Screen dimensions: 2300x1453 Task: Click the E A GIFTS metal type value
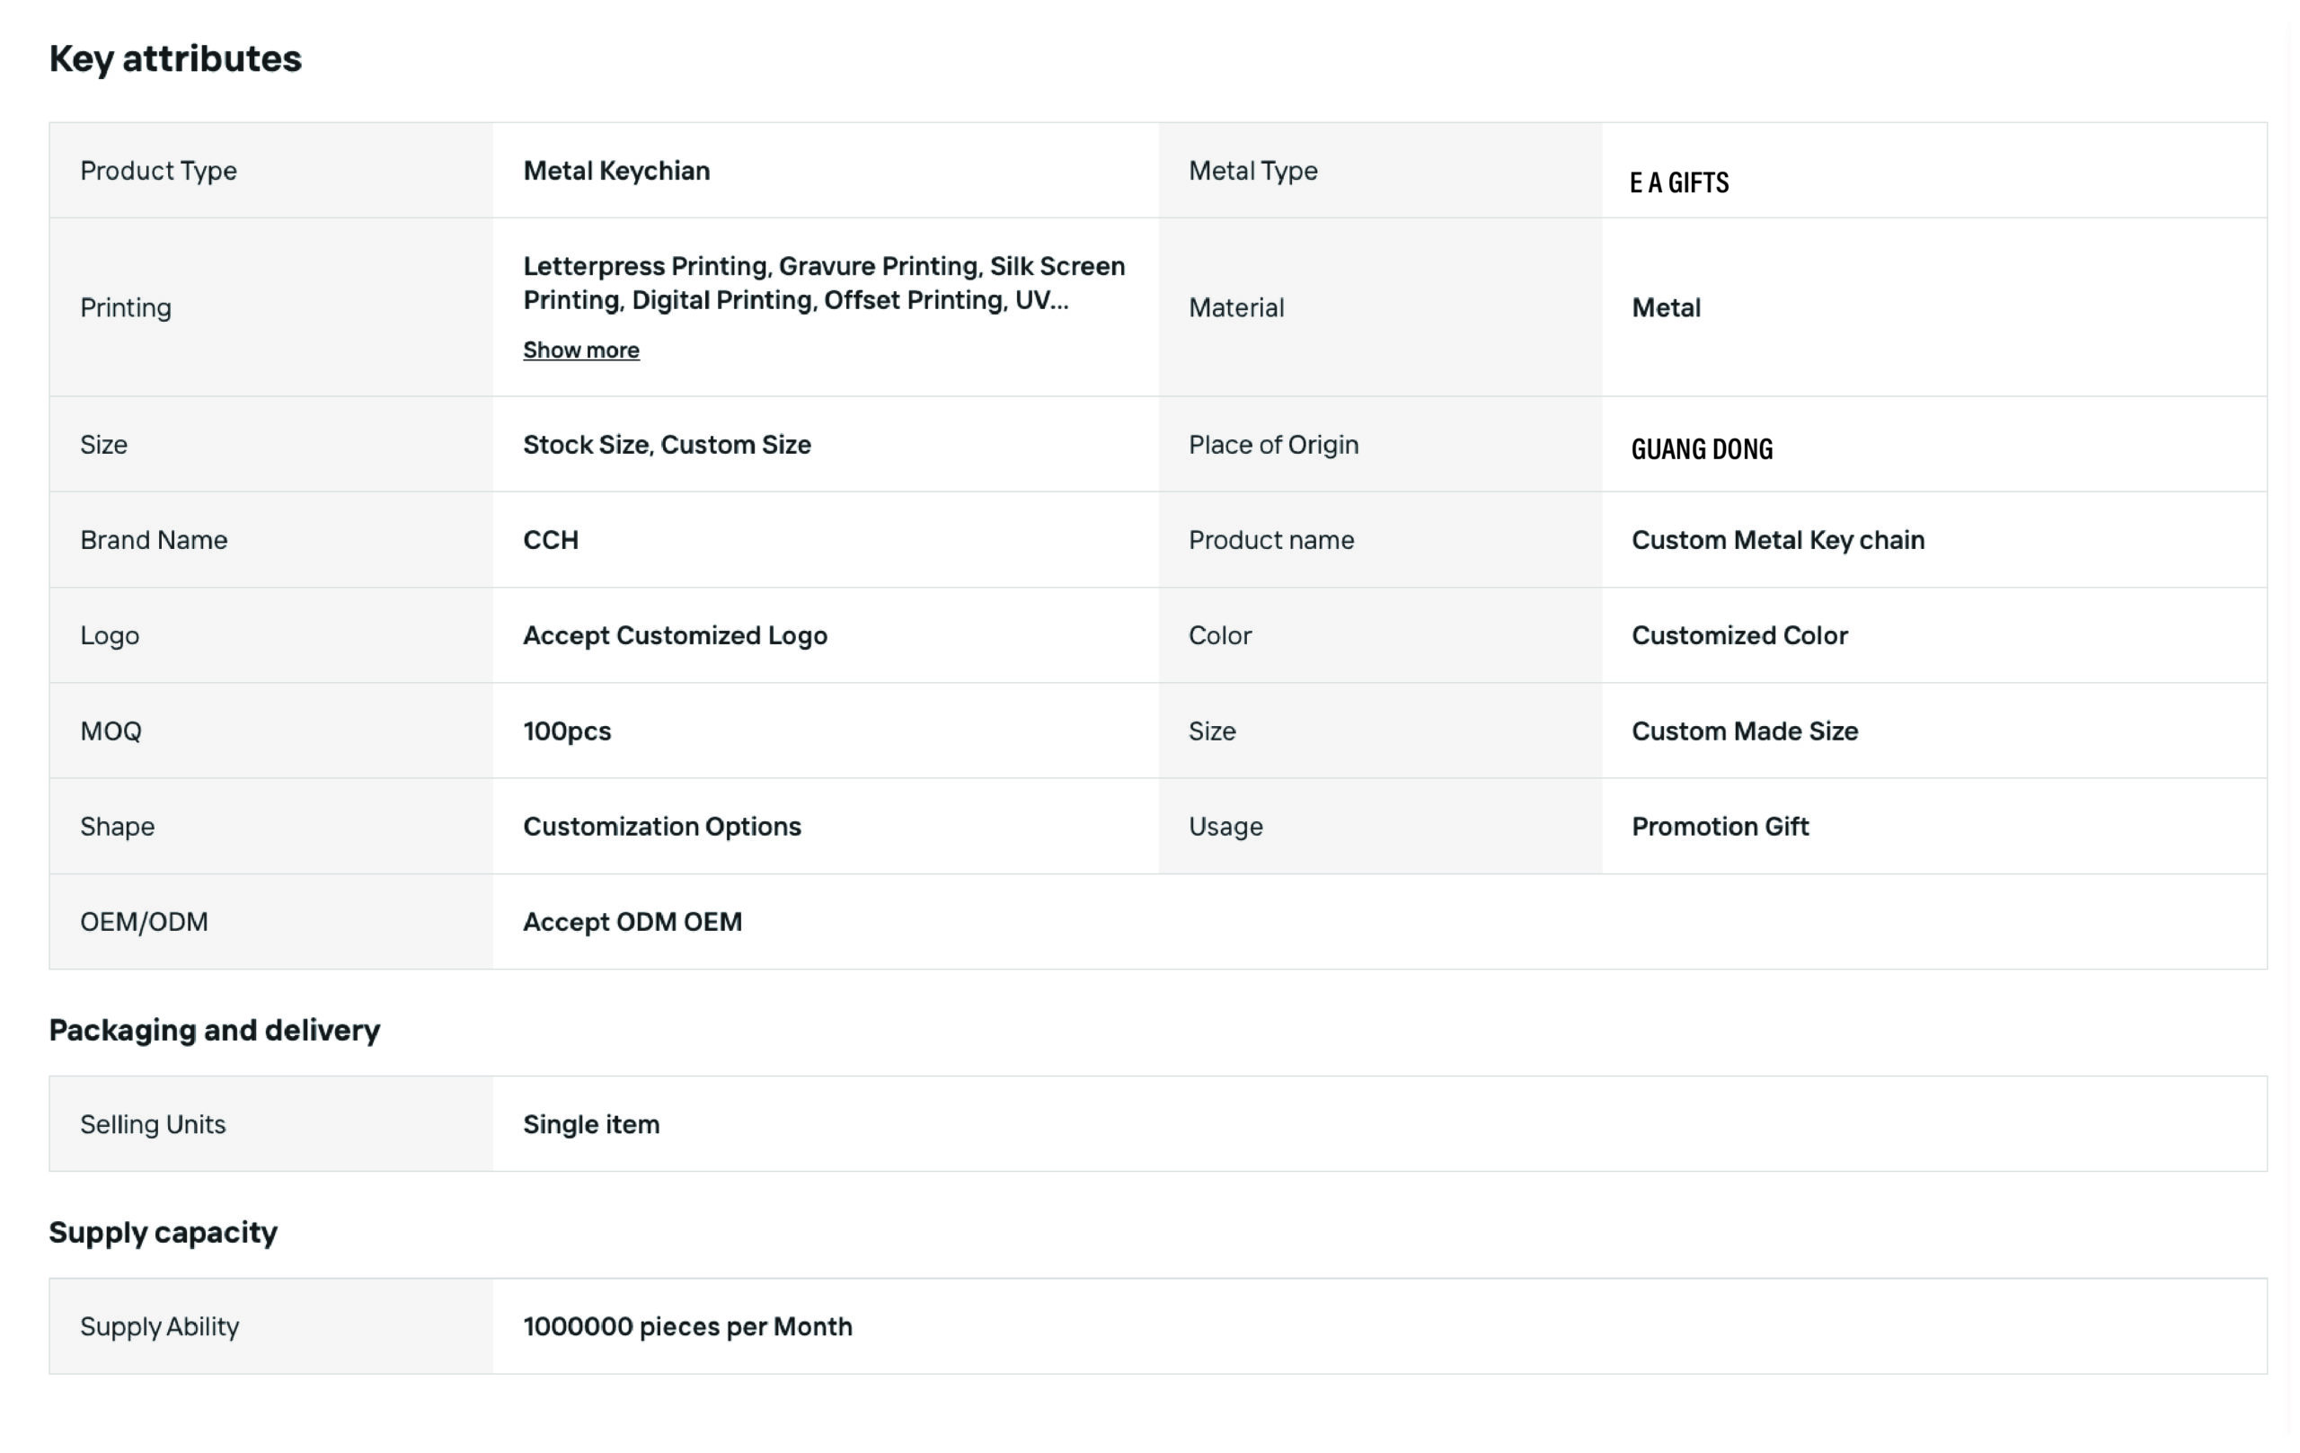tap(1678, 182)
